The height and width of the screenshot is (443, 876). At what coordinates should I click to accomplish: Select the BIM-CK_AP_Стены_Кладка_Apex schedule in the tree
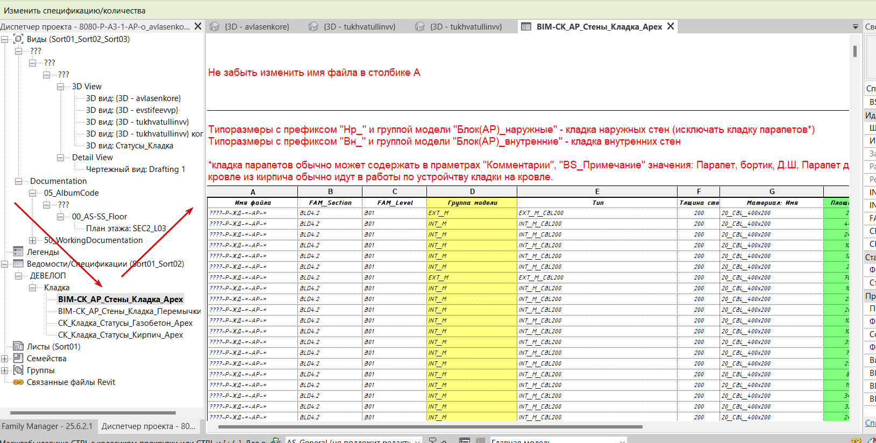120,299
